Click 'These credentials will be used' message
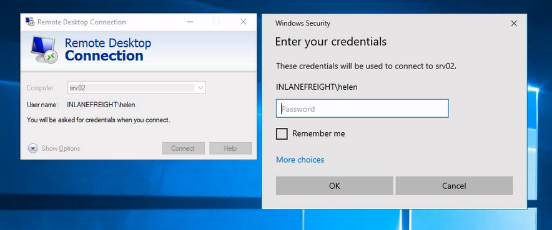 [x=366, y=66]
